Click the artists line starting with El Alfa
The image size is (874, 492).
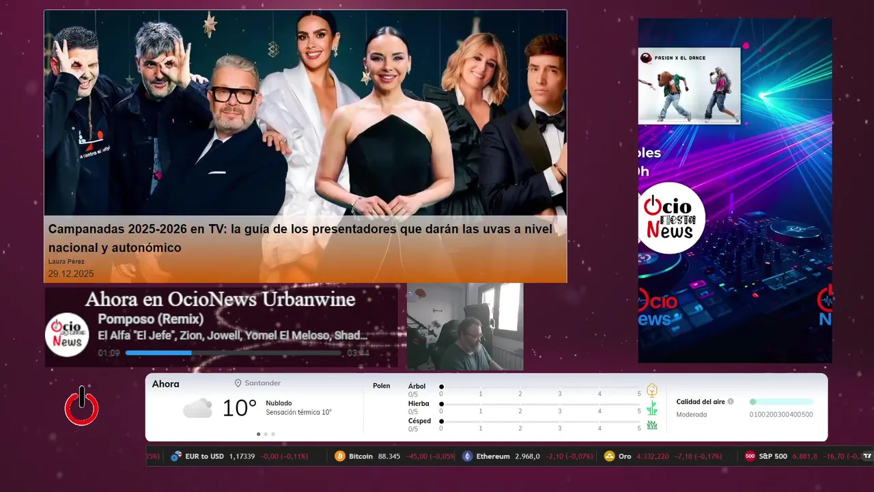pos(233,336)
